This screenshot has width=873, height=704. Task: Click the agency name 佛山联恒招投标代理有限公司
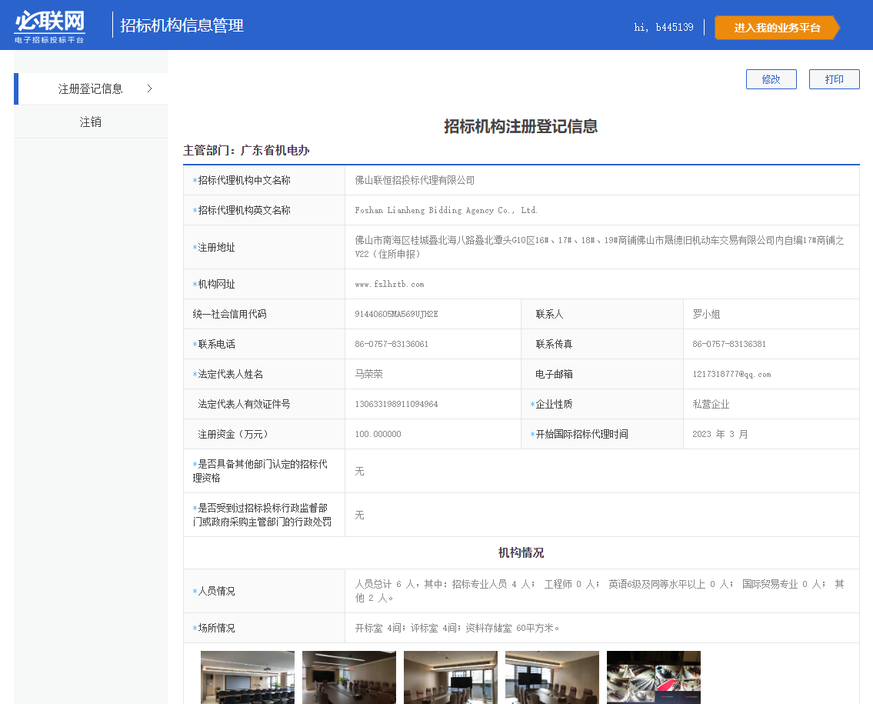click(x=415, y=181)
